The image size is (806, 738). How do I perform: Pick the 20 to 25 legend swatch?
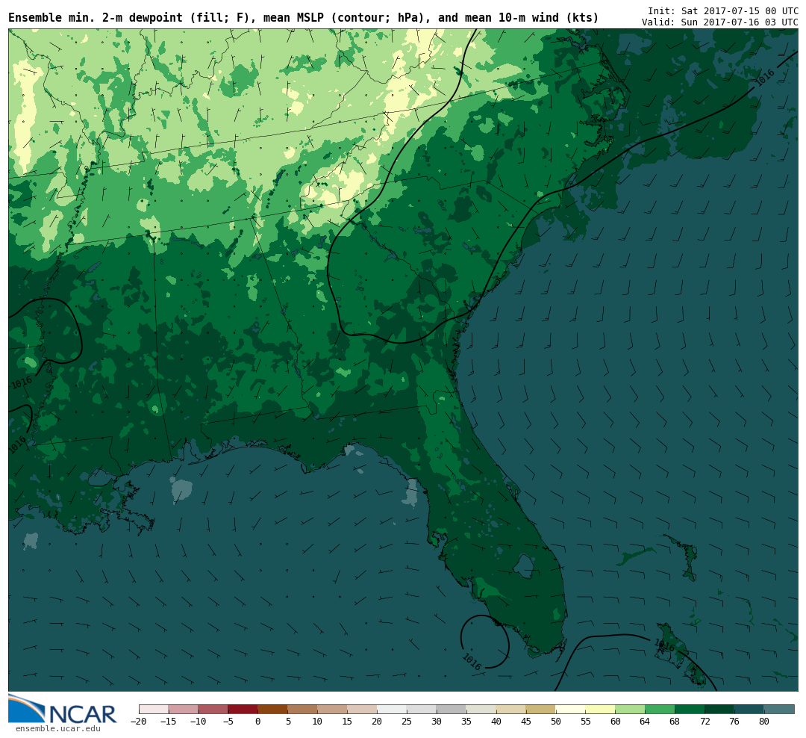point(393,709)
